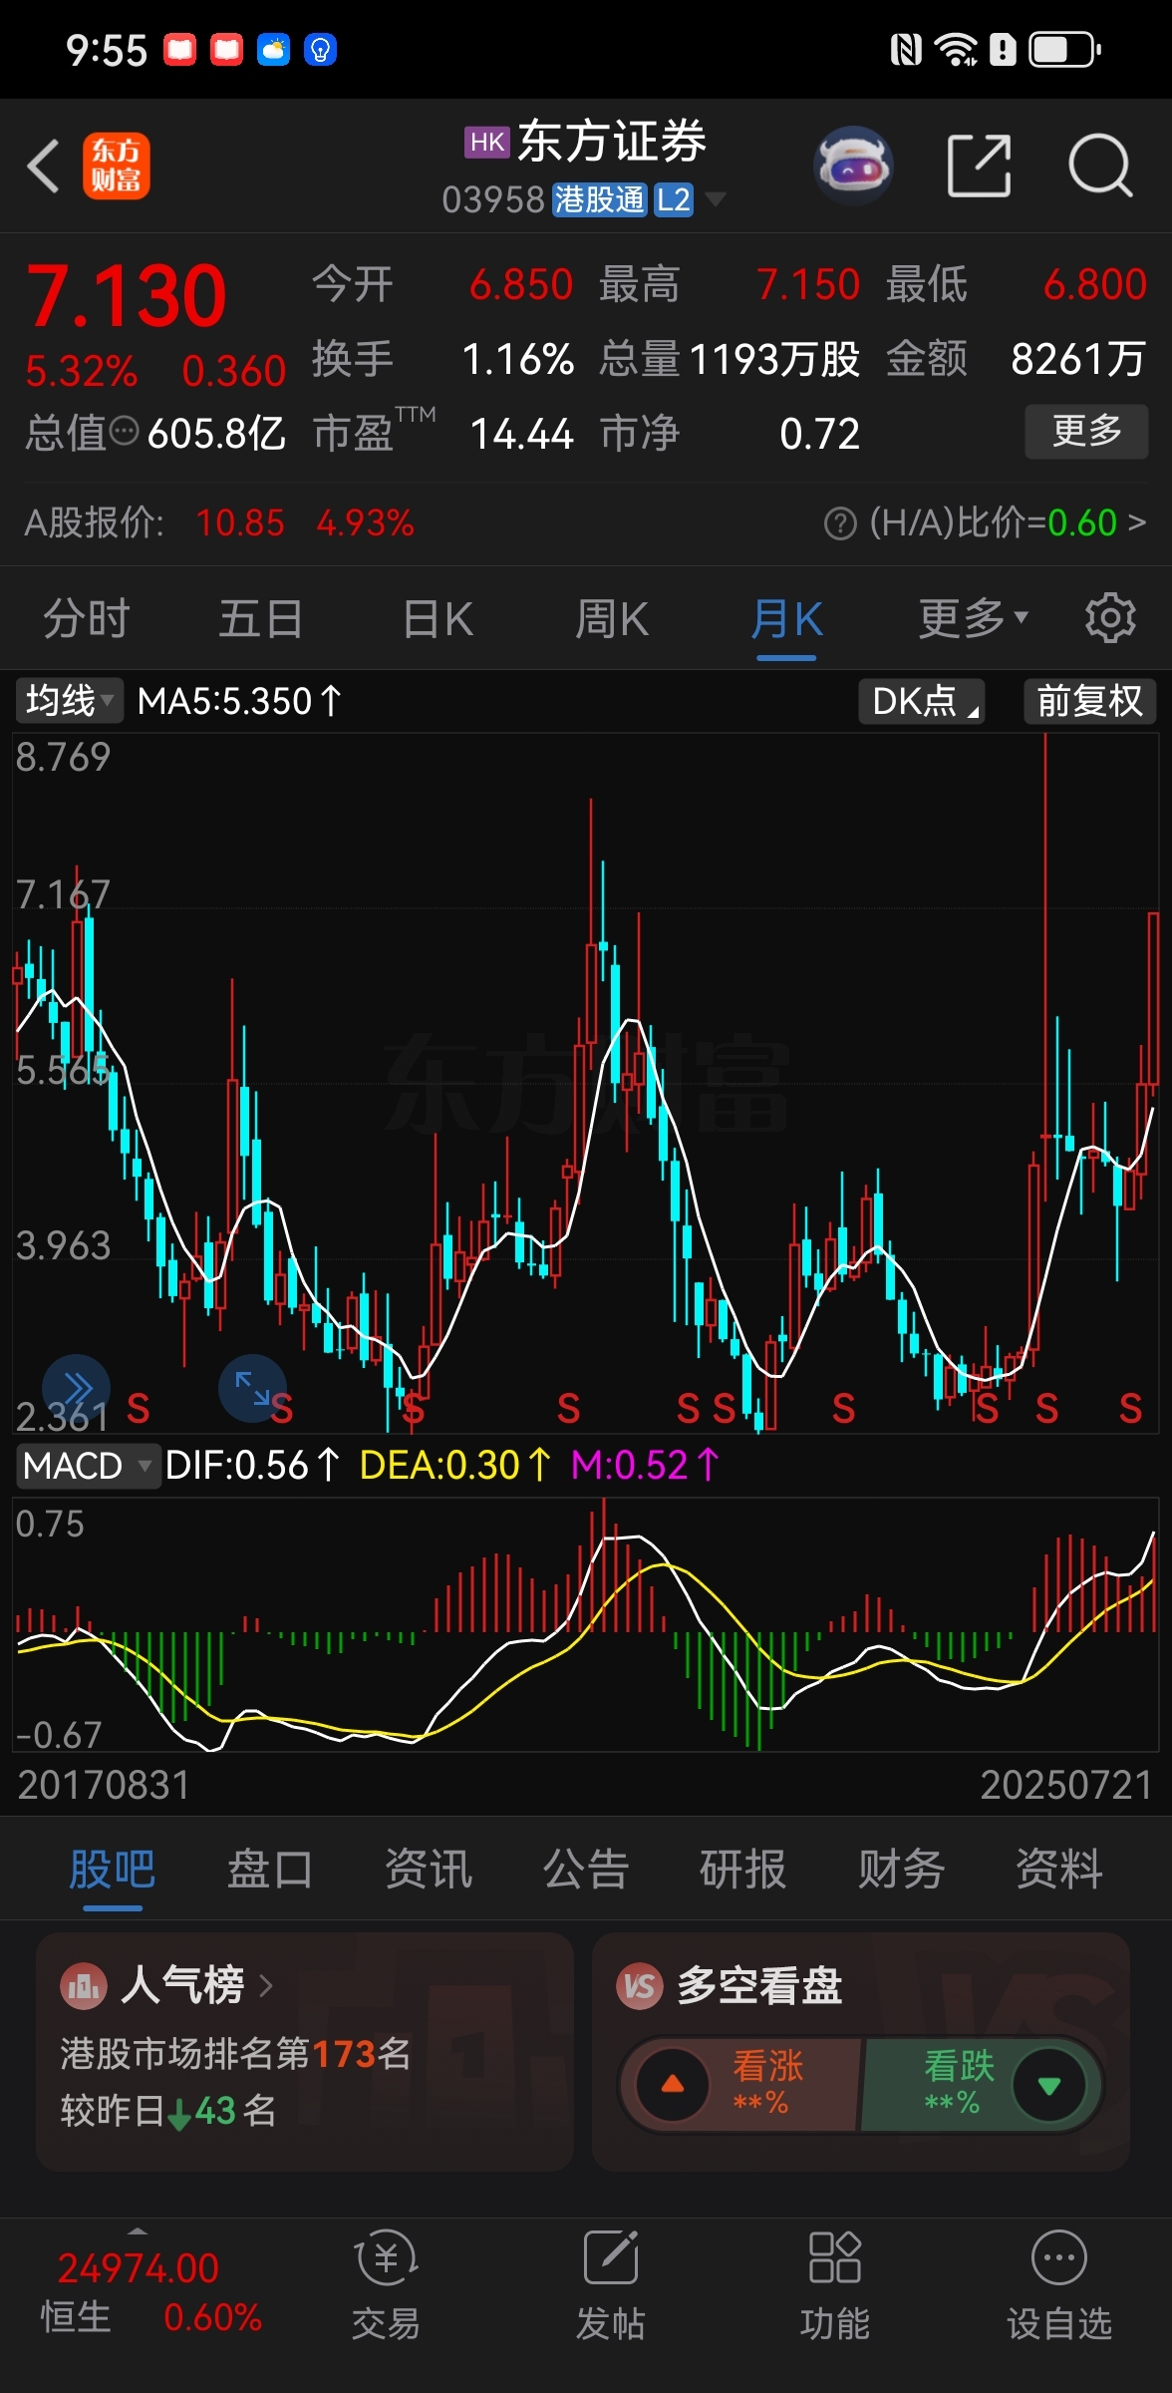Go back with the left arrow

pos(44,166)
